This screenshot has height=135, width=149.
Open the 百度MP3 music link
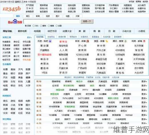pos(98,111)
